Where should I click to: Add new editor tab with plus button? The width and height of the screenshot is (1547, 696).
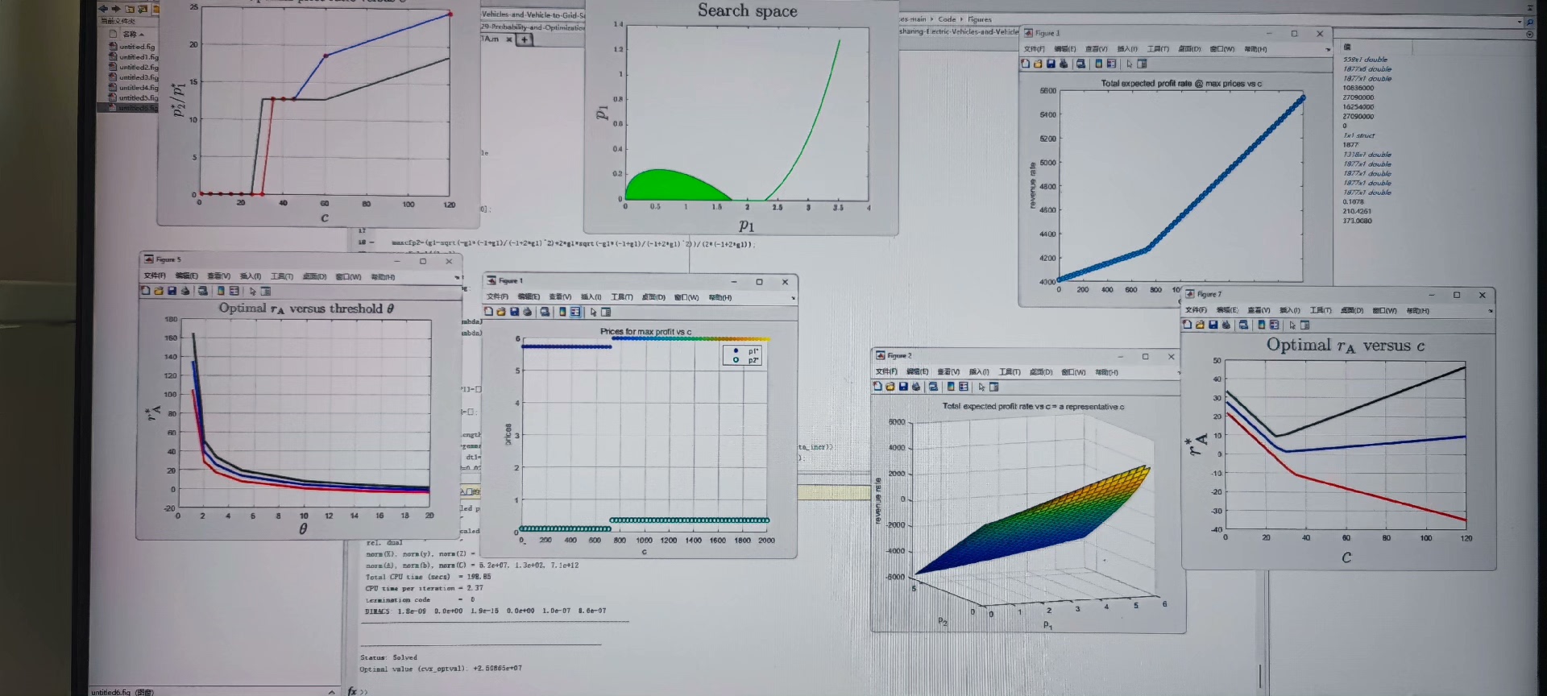point(525,39)
